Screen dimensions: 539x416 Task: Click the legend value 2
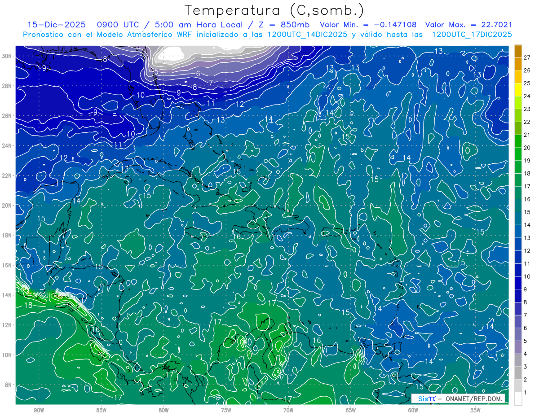[526, 380]
